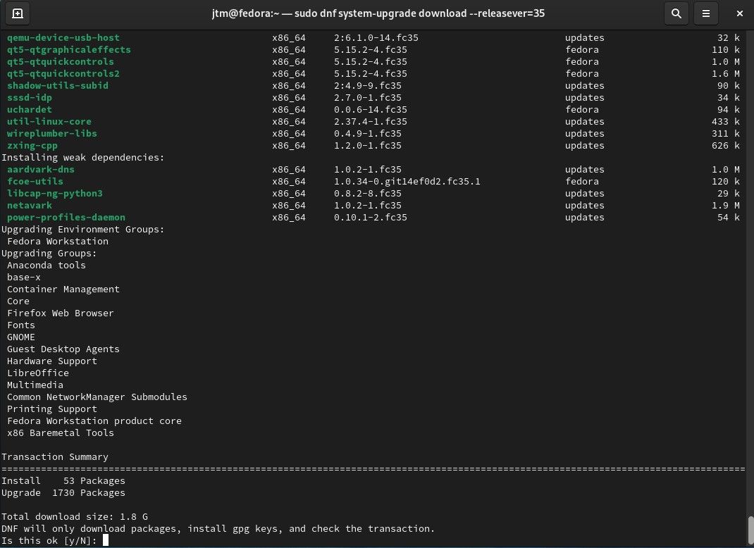
Task: Click the 'Fedora Workstation' environment group
Action: tap(57, 242)
